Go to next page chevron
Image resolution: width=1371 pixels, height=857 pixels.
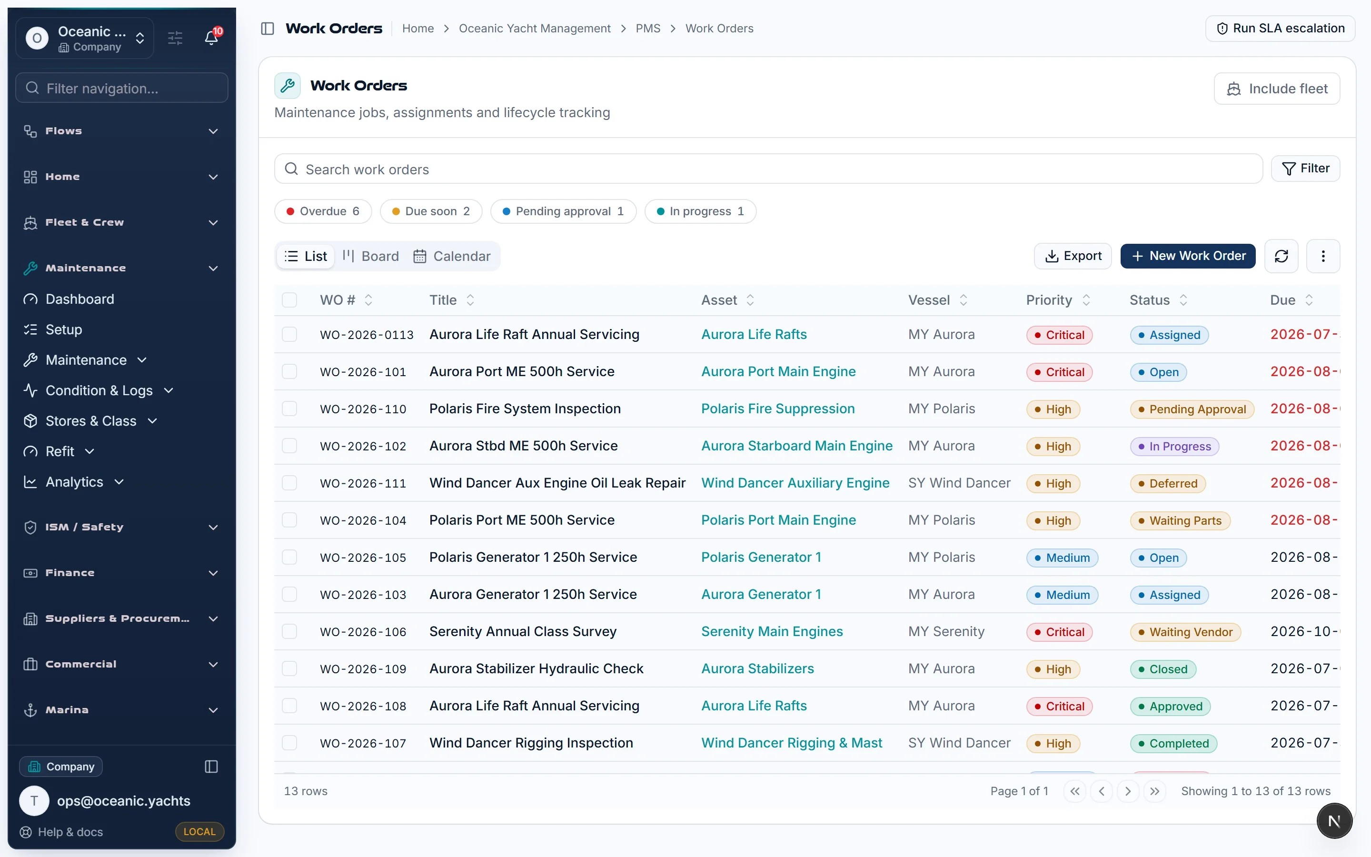pyautogui.click(x=1128, y=791)
